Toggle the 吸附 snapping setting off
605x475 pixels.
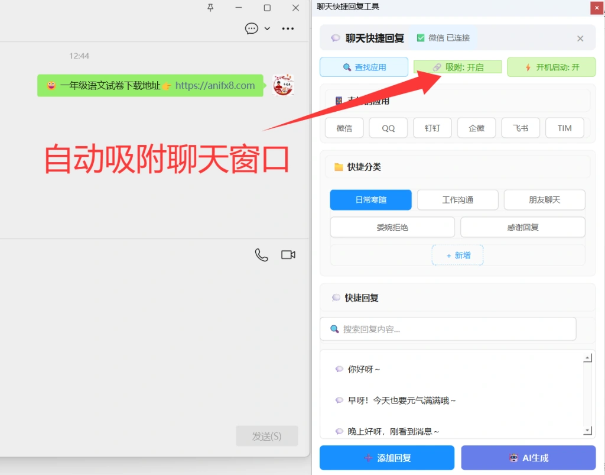coord(457,67)
